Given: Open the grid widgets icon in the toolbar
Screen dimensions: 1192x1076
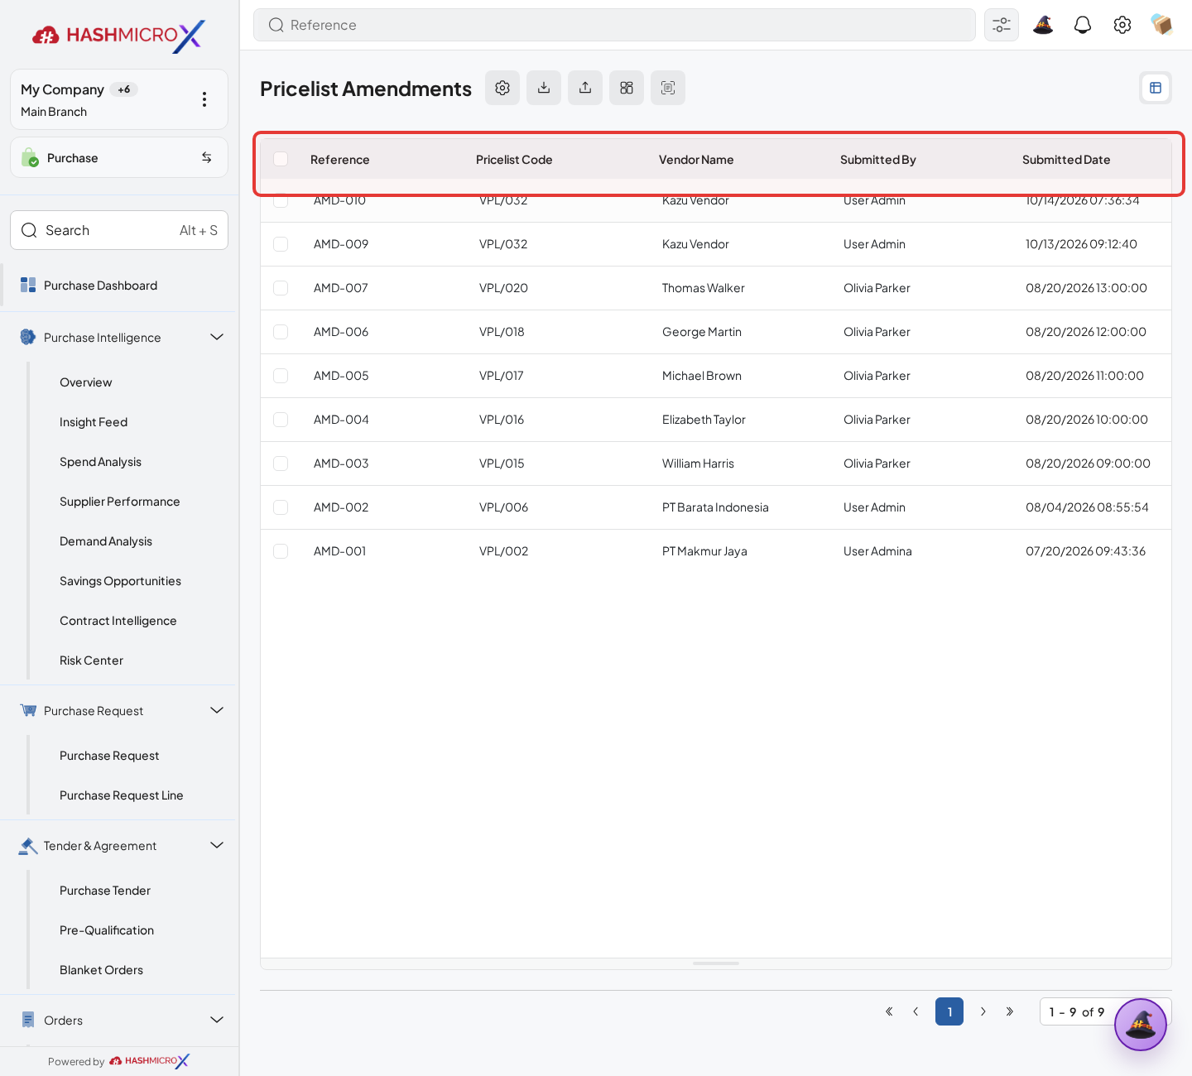Looking at the screenshot, I should (x=627, y=88).
